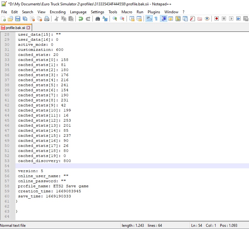Image resolution: width=249 pixels, height=229 pixels.
Task: Open the Language menu
Action: click(78, 12)
